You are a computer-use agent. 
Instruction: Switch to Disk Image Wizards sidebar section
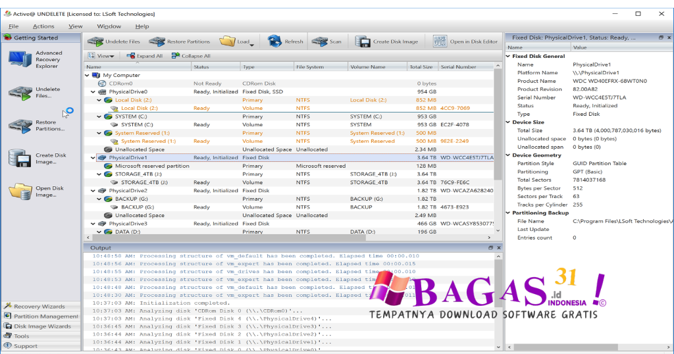point(41,326)
